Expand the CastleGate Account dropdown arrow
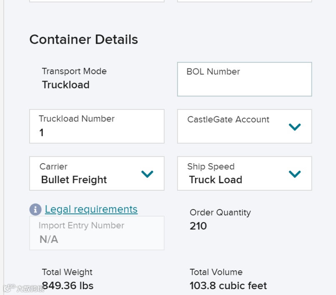The image size is (336, 295). click(x=295, y=127)
